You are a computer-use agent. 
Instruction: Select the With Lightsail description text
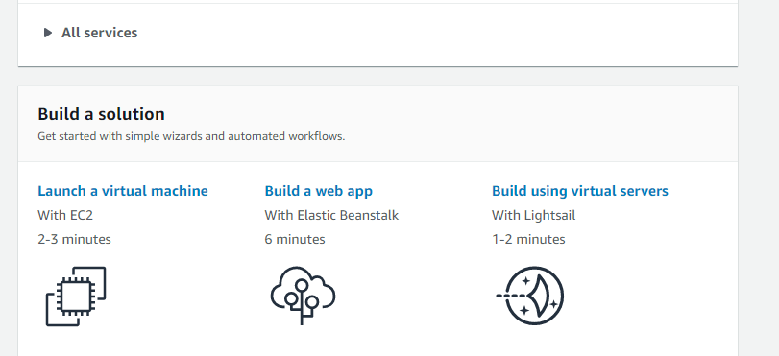click(x=533, y=216)
